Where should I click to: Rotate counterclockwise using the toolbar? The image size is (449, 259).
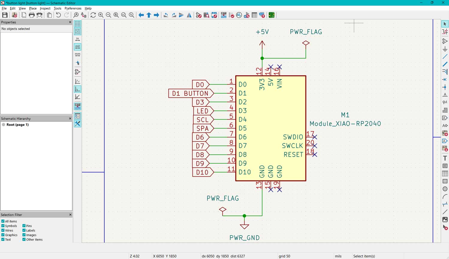pyautogui.click(x=166, y=15)
